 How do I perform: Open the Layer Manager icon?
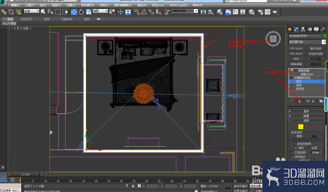(219, 12)
